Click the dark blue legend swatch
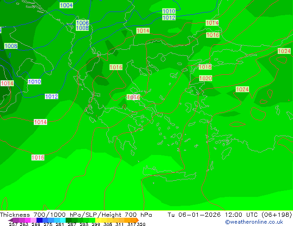Image resolution: width=293 pixels, height=226 pixels. tap(39, 220)
